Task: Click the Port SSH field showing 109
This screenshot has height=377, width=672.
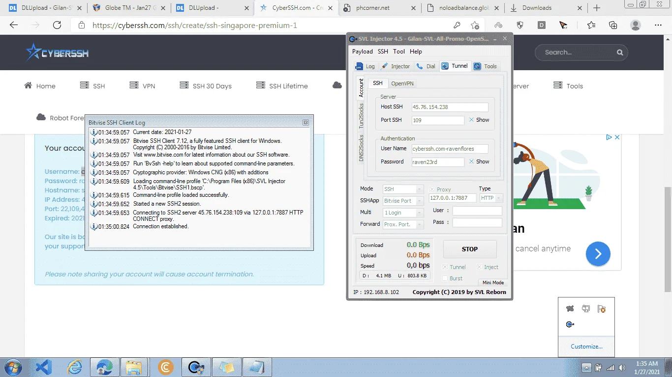Action: (x=438, y=120)
